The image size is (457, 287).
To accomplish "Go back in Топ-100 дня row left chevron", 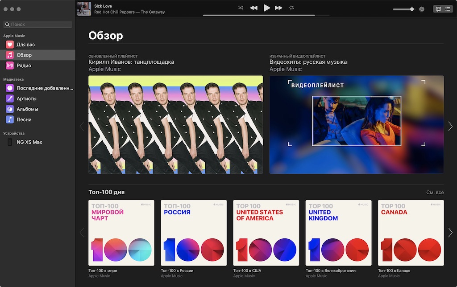I will [82, 232].
